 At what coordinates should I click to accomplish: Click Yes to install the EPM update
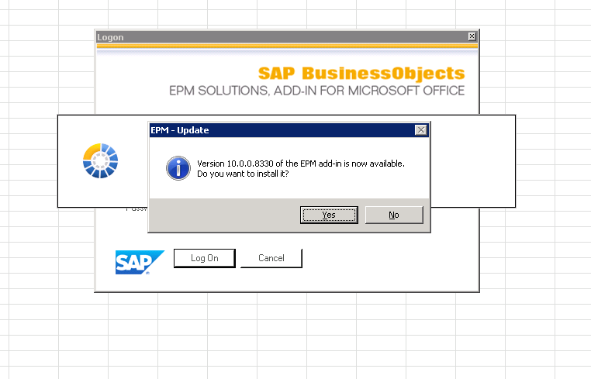tap(329, 215)
